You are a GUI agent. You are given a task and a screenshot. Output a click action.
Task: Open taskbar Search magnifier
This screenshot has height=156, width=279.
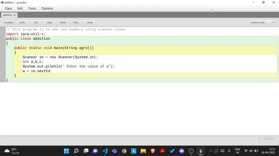click(x=76, y=151)
